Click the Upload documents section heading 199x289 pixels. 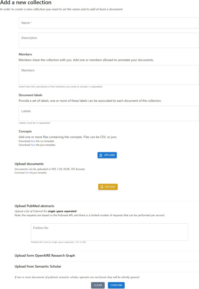pyautogui.click(x=29, y=164)
